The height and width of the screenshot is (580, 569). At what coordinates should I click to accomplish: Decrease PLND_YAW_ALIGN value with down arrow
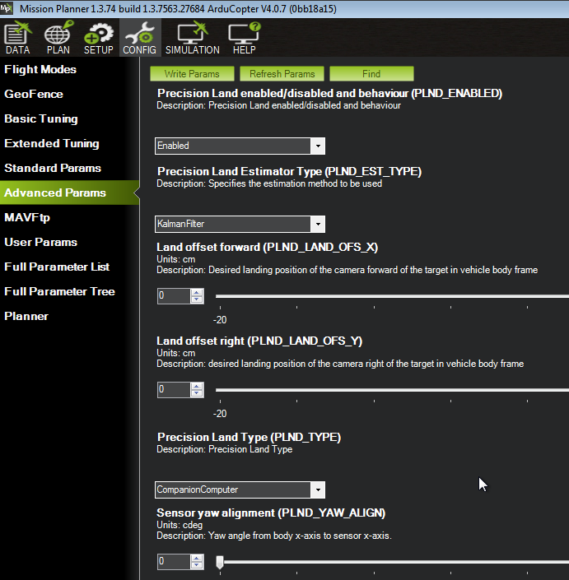tap(197, 565)
